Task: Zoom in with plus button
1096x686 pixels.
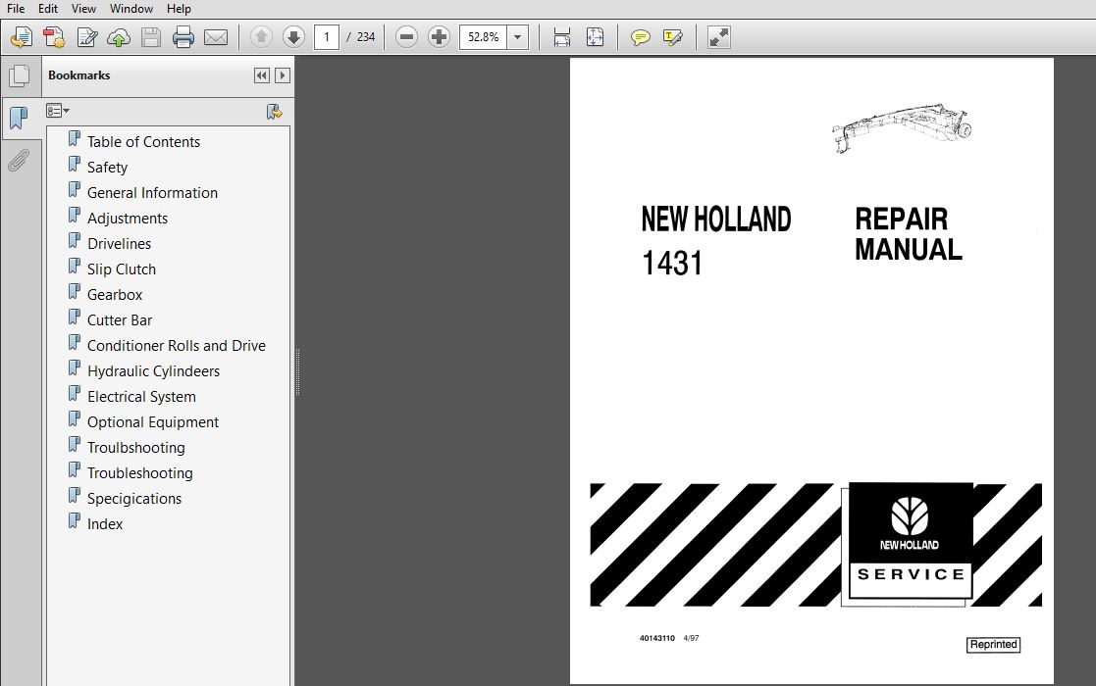Action: 439,37
